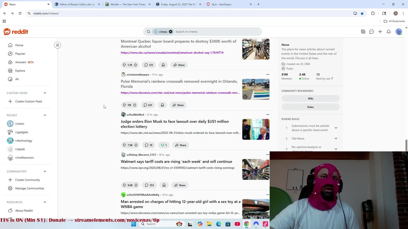Collapse the Custom Feeds section

pos(45,93)
